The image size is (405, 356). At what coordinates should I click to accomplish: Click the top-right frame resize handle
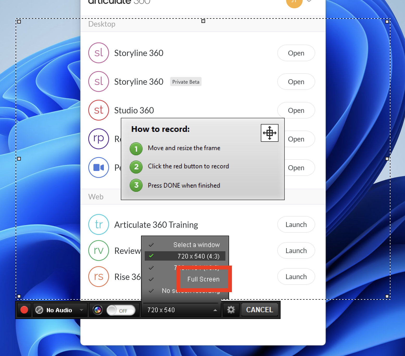pos(387,22)
